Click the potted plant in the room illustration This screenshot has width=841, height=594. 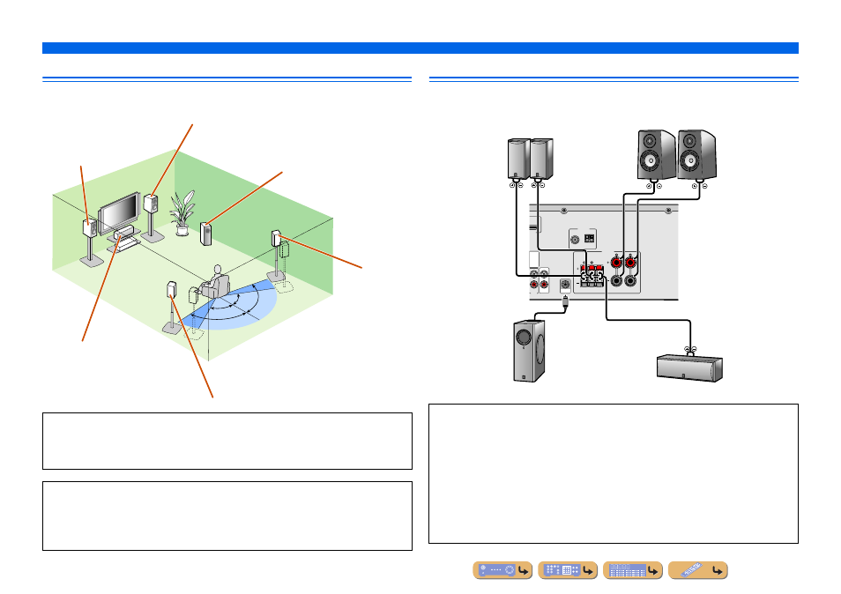tap(182, 212)
